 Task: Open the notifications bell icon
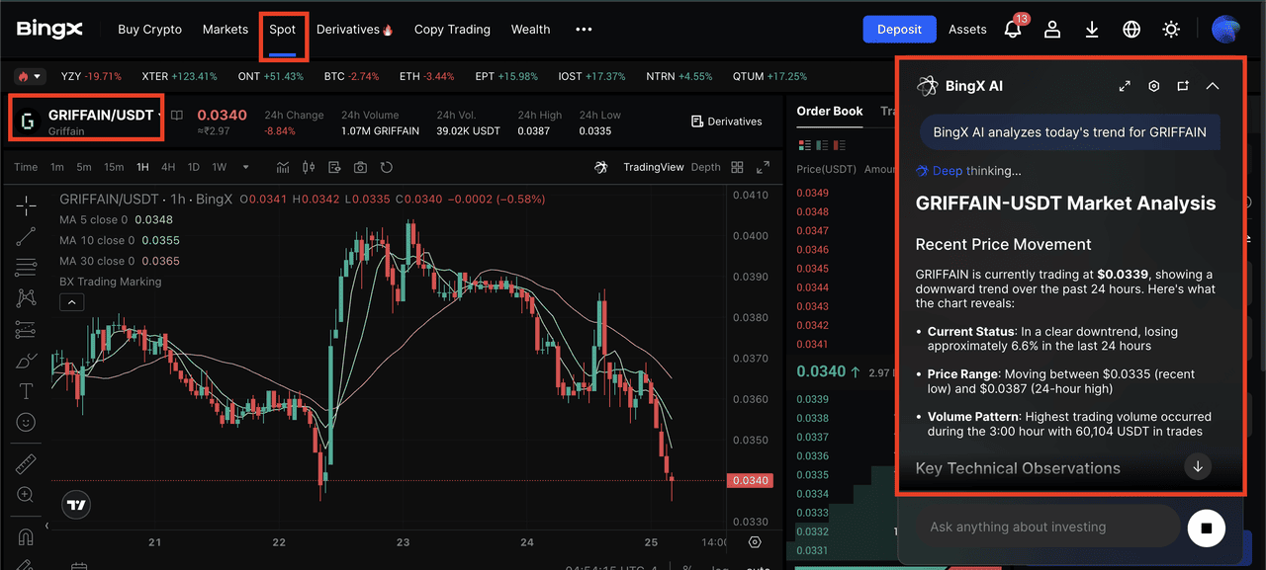coord(1013,29)
